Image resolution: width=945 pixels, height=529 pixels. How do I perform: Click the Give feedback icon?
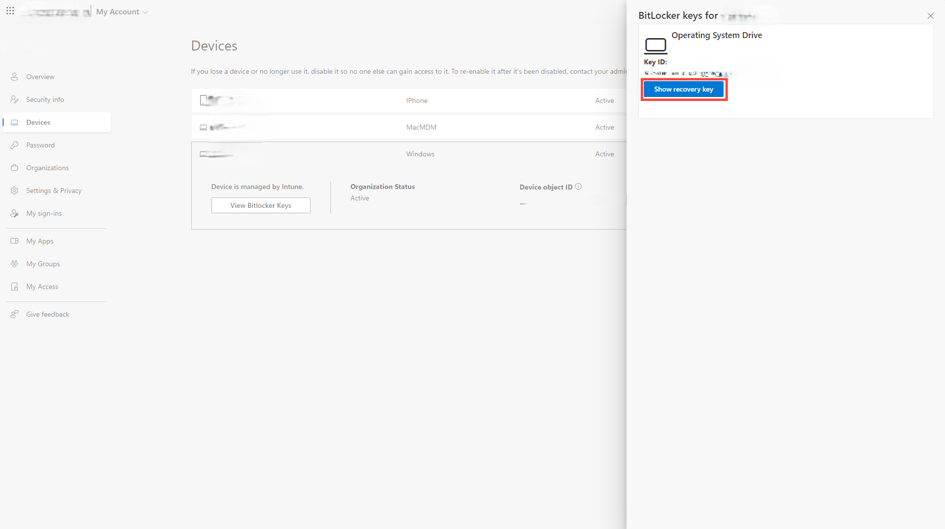(14, 314)
